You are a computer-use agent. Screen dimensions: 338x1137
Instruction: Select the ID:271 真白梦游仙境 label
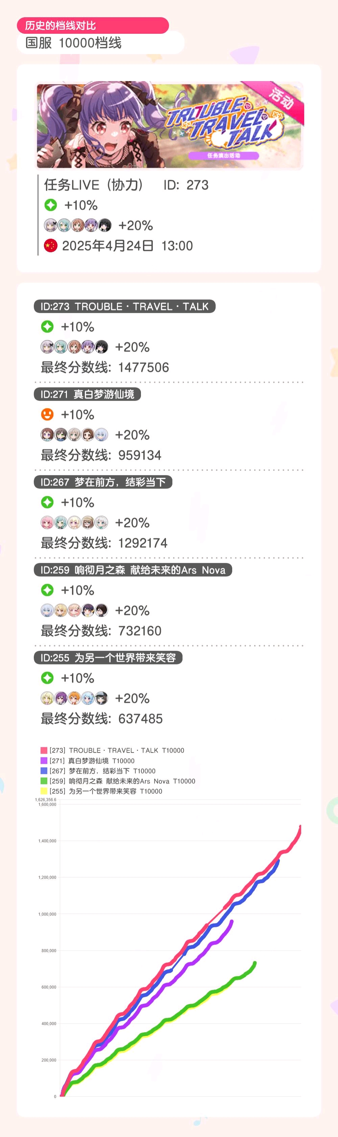coord(88,394)
